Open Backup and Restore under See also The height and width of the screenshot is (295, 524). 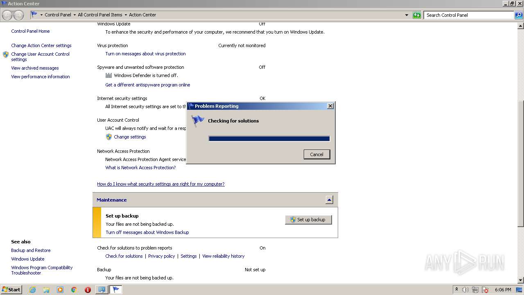31,250
